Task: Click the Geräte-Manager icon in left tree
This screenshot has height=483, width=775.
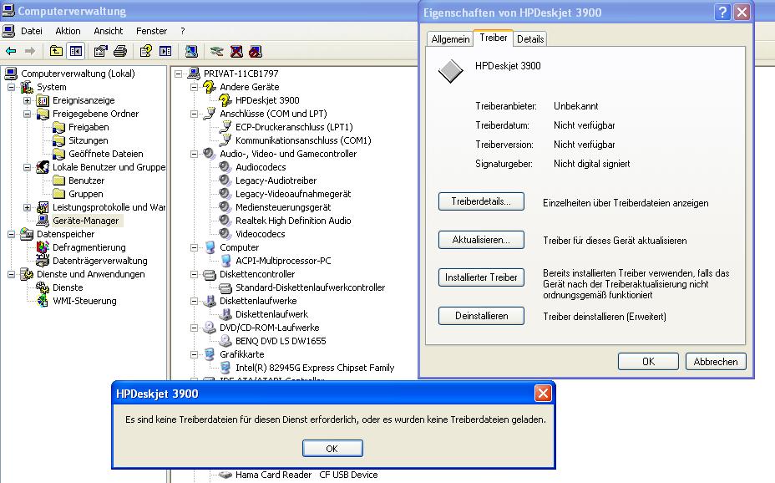Action: [43, 221]
